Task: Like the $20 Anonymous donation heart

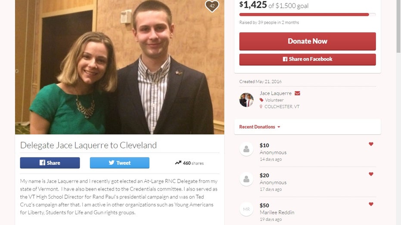Action: 371,174
